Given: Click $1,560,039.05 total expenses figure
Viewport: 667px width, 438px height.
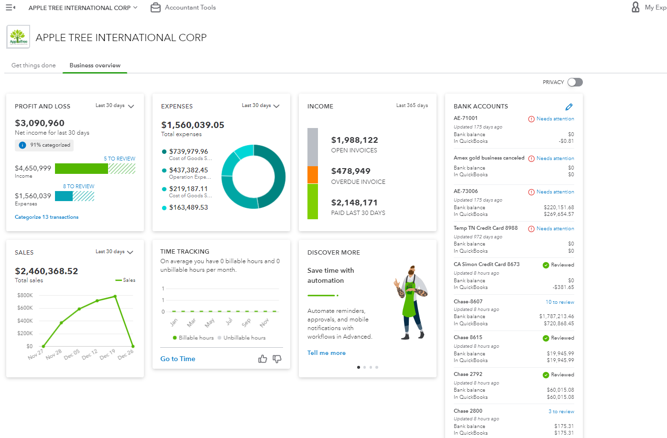Looking at the screenshot, I should click(x=193, y=125).
